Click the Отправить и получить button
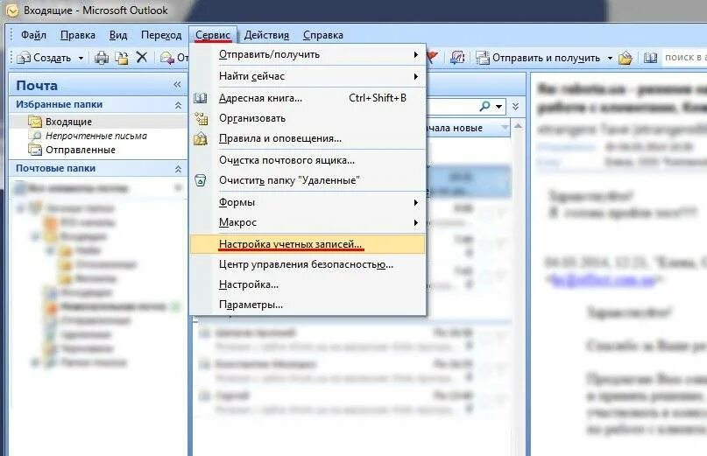Image resolution: width=707 pixels, height=456 pixels. pyautogui.click(x=539, y=58)
